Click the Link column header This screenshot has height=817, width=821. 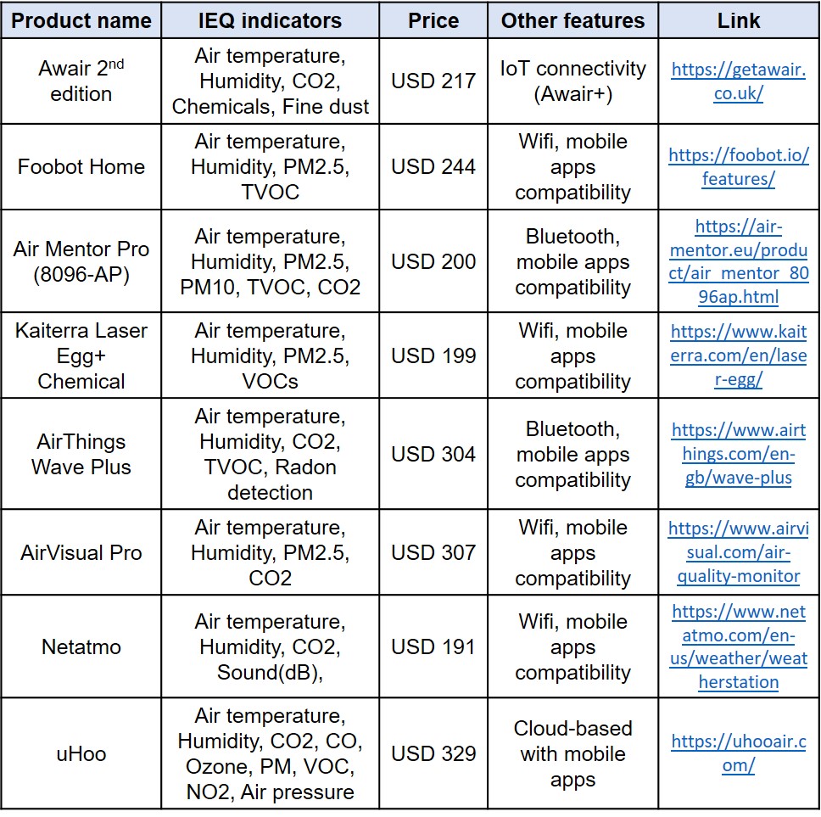tap(738, 20)
